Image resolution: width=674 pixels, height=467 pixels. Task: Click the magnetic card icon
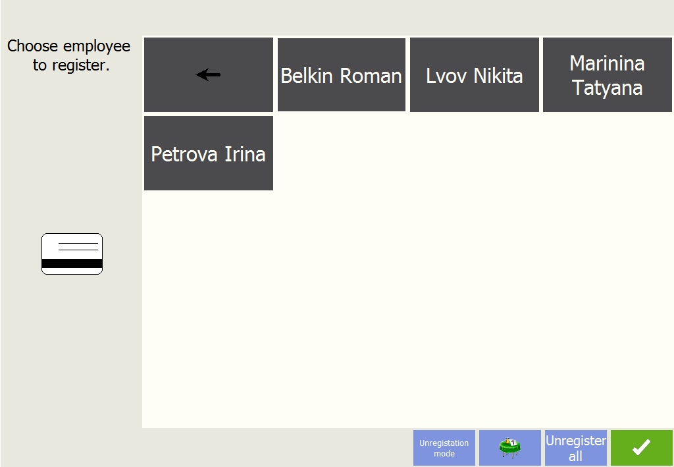(72, 254)
